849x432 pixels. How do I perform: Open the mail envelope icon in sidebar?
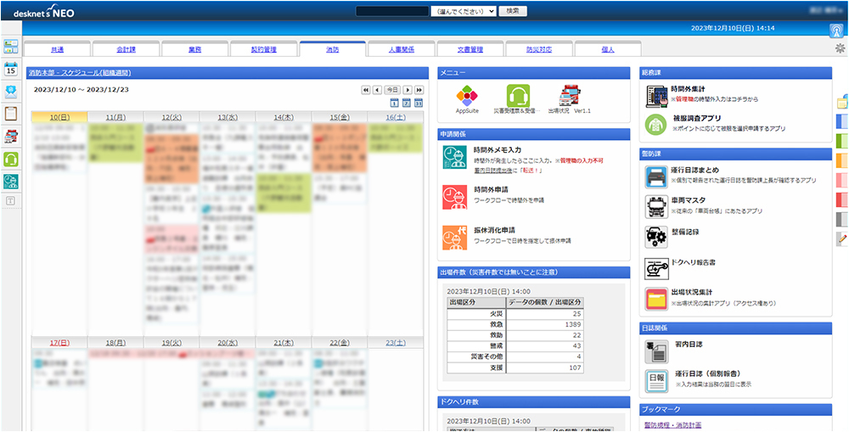click(11, 92)
